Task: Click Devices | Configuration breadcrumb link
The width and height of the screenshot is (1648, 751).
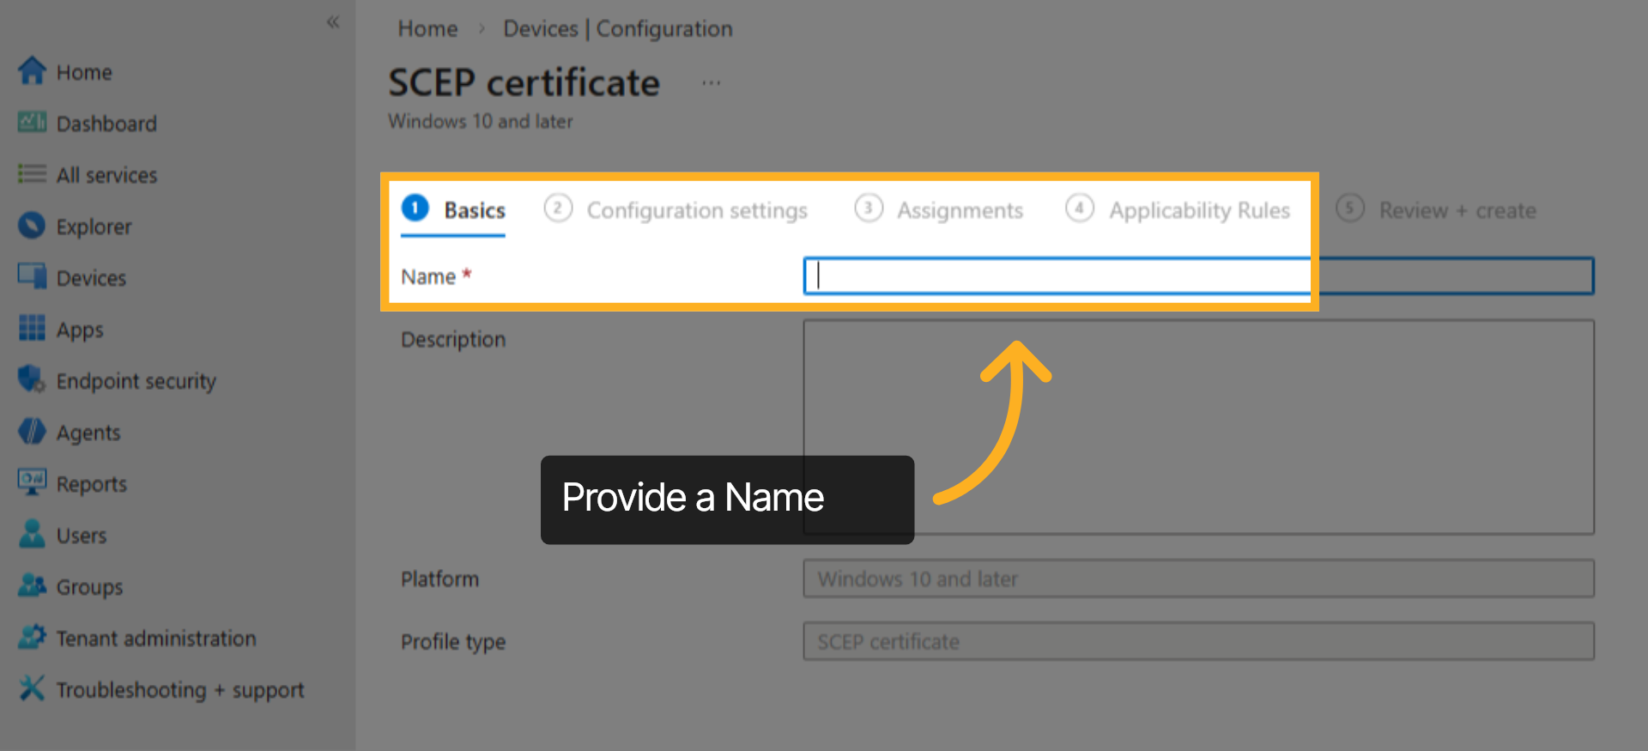Action: point(618,29)
